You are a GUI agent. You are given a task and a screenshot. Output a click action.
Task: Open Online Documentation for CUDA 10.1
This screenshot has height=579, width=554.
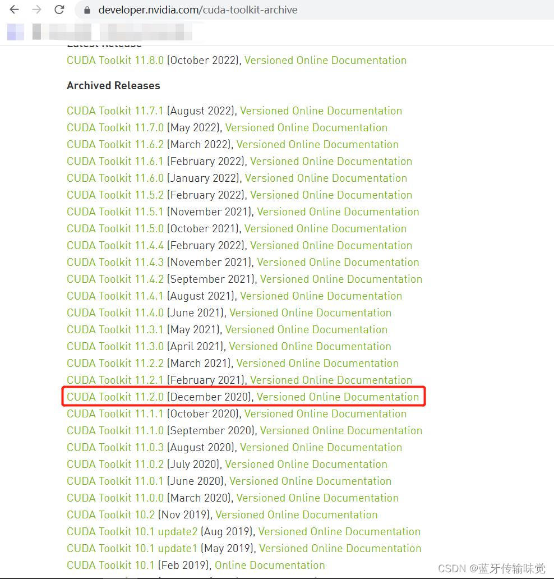point(270,566)
